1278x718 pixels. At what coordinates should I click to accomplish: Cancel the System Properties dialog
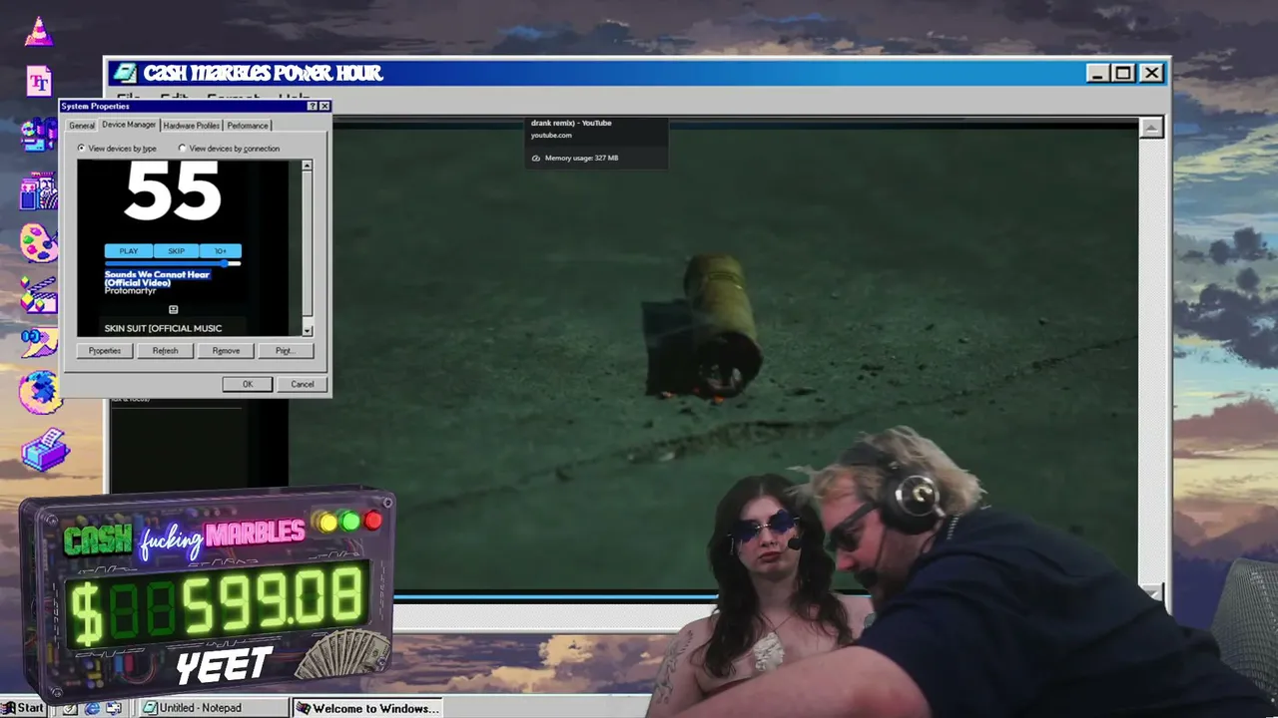coord(303,384)
